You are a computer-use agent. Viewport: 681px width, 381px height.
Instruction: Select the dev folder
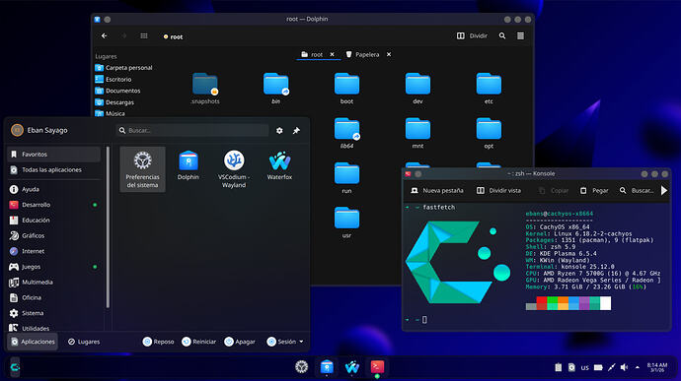[417, 89]
